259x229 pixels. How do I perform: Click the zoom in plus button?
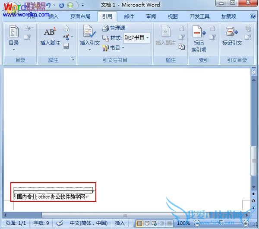pyautogui.click(x=246, y=223)
